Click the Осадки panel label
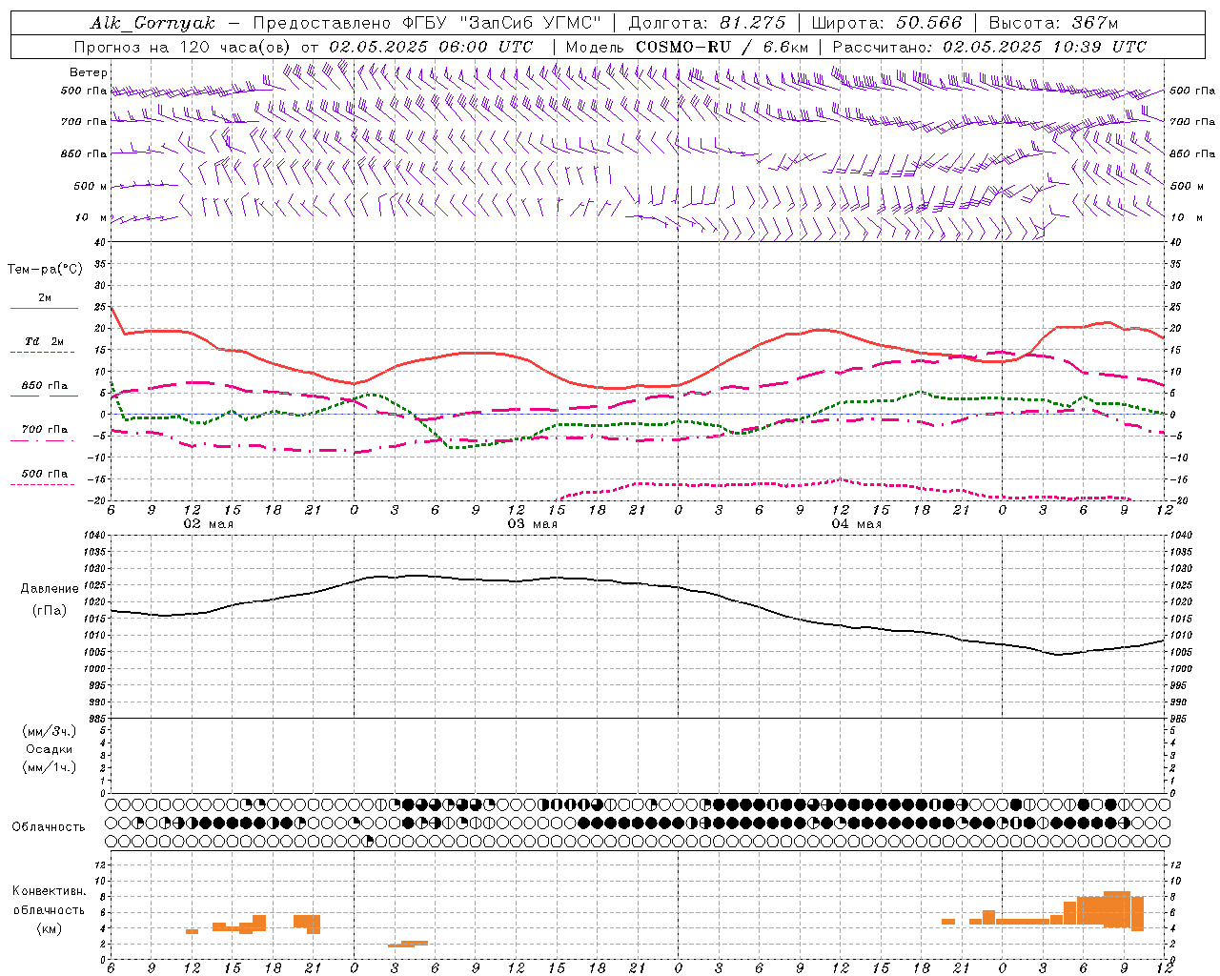The width and height of the screenshot is (1220, 976). point(49,749)
